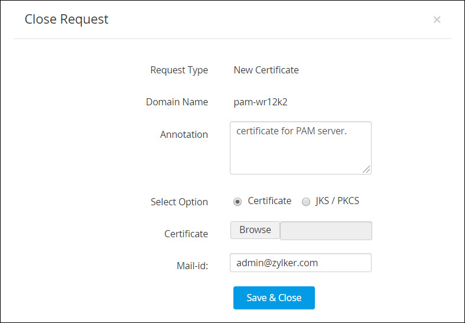Click the grey certificate file path box

point(326,231)
